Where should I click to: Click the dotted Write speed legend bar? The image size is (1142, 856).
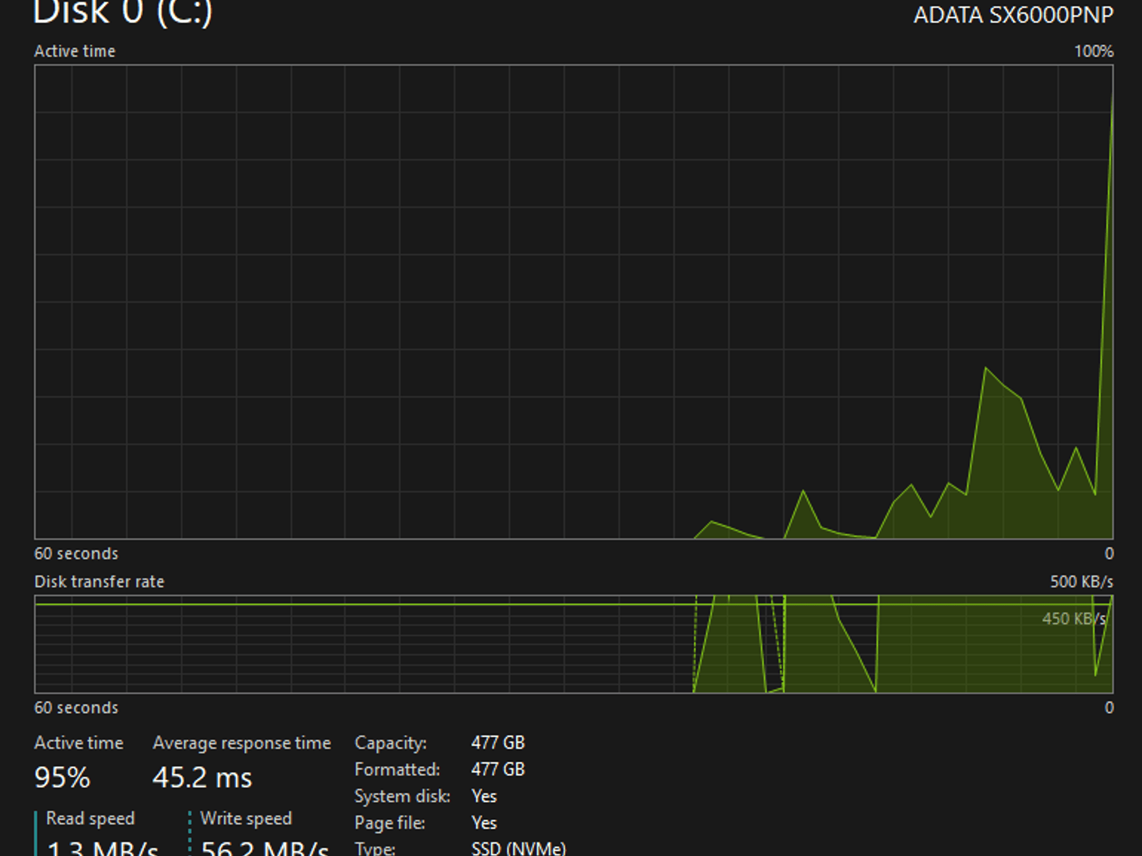pos(190,833)
